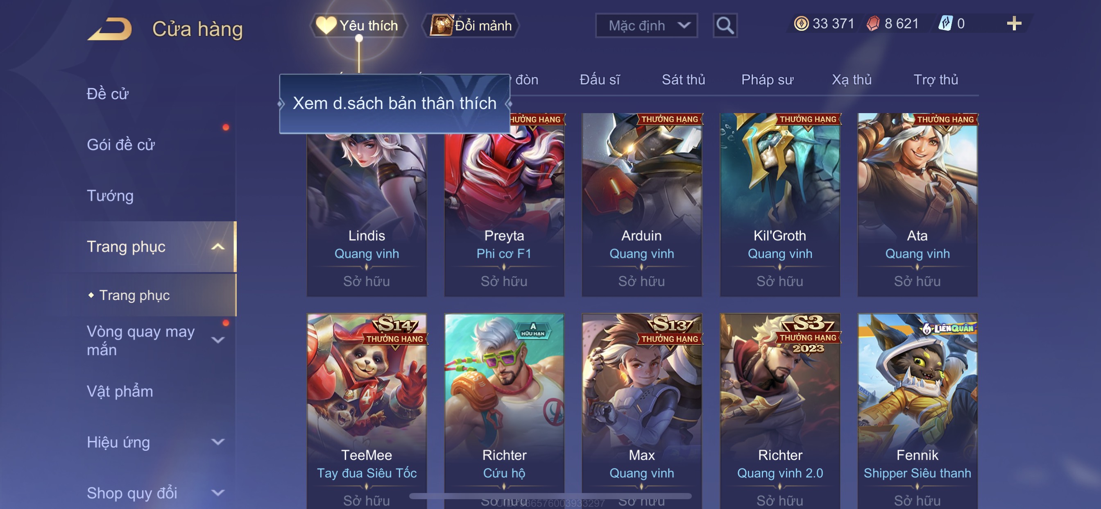The width and height of the screenshot is (1101, 509).
Task: Select the Trang phục sub-item
Action: (134, 295)
